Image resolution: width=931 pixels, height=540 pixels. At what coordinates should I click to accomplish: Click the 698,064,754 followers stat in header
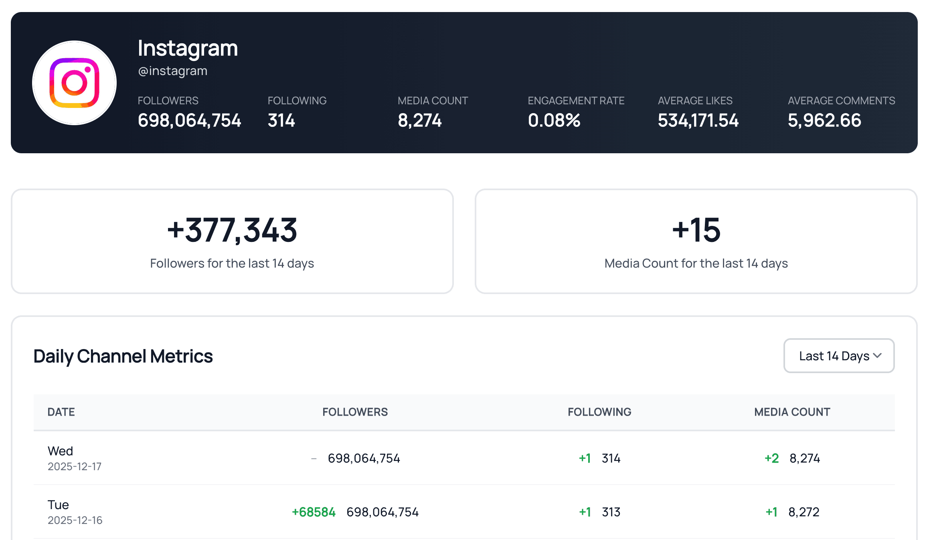click(x=189, y=120)
